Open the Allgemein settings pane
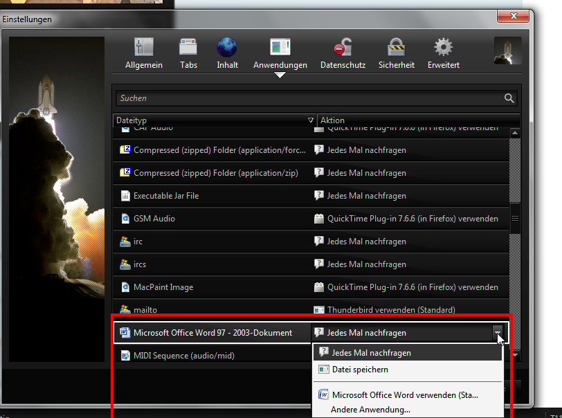The width and height of the screenshot is (562, 418). click(144, 53)
